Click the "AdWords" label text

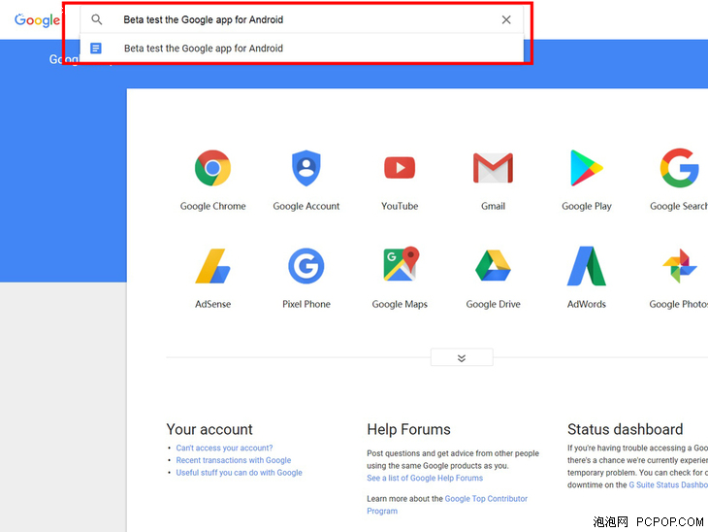coord(587,304)
